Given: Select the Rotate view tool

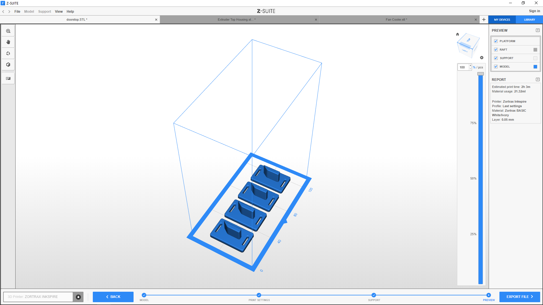Looking at the screenshot, I should tap(8, 53).
